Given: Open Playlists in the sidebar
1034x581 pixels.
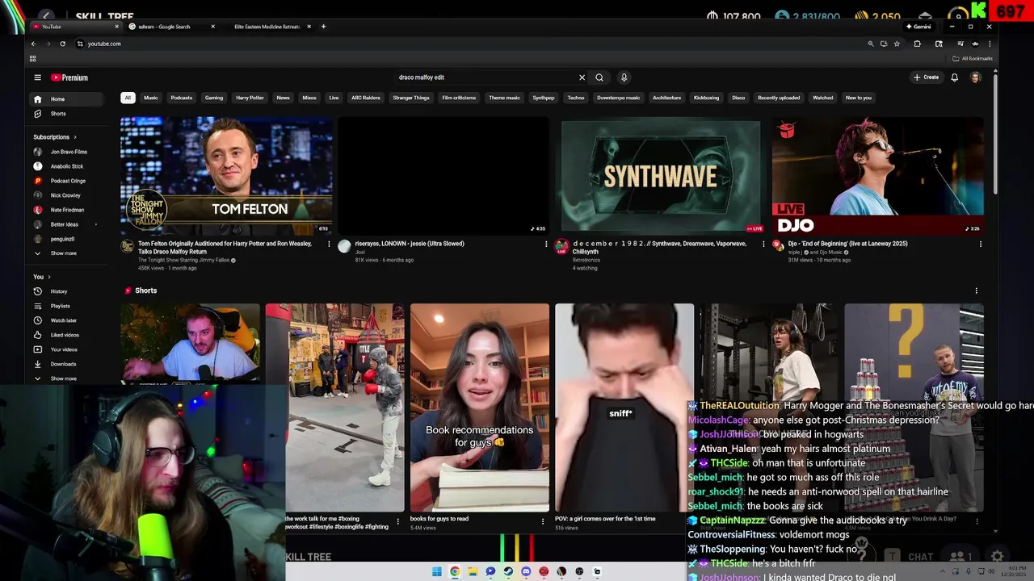Looking at the screenshot, I should click(x=67, y=306).
